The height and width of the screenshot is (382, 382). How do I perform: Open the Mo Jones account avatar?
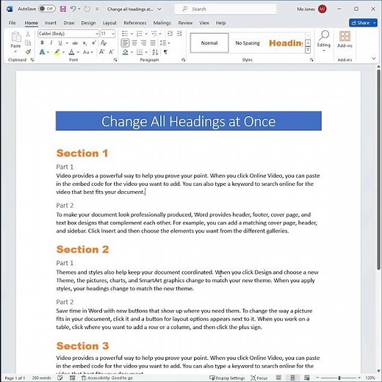click(x=322, y=9)
